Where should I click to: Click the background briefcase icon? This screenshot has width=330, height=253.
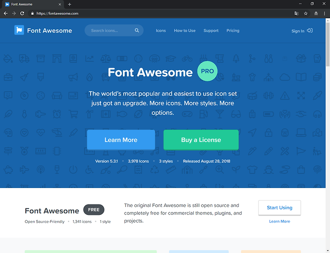pyautogui.click(x=8, y=77)
